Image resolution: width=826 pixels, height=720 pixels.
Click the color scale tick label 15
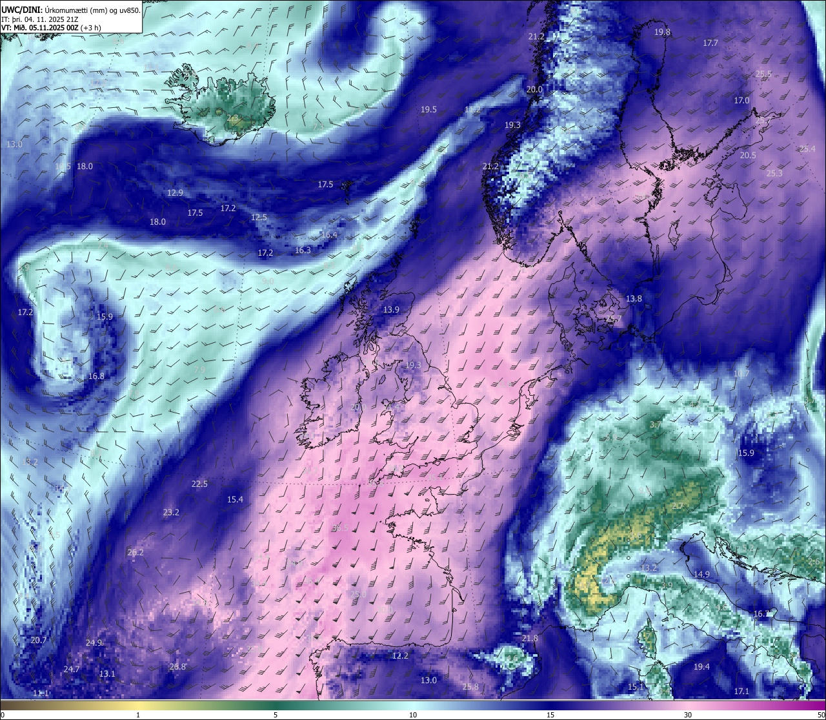pos(550,715)
